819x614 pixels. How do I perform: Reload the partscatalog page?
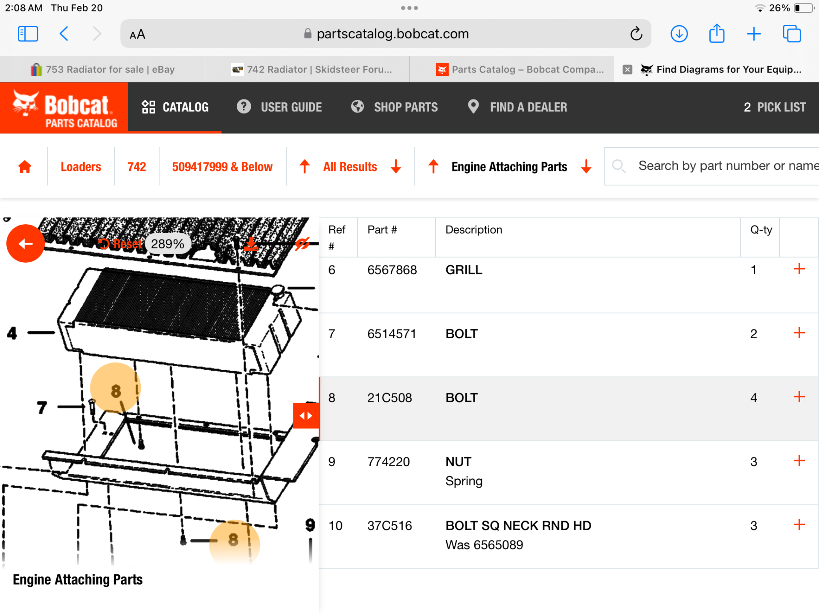pos(636,34)
